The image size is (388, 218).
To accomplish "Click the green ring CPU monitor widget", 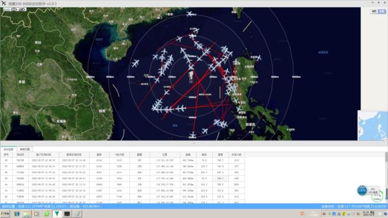I will click(x=377, y=197).
